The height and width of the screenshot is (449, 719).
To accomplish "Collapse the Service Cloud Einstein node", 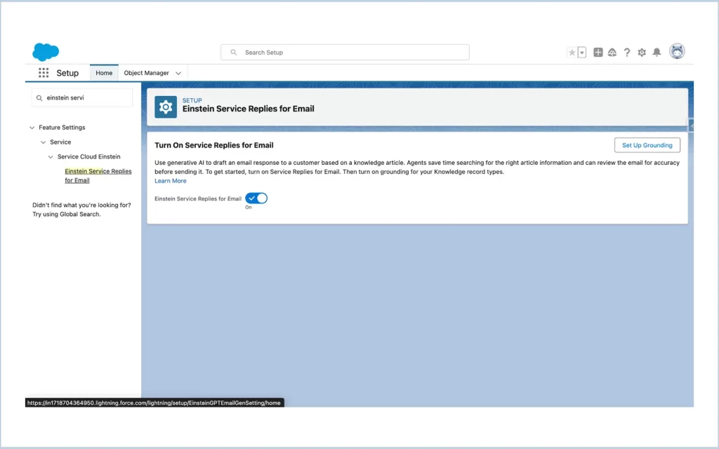I will pos(51,157).
